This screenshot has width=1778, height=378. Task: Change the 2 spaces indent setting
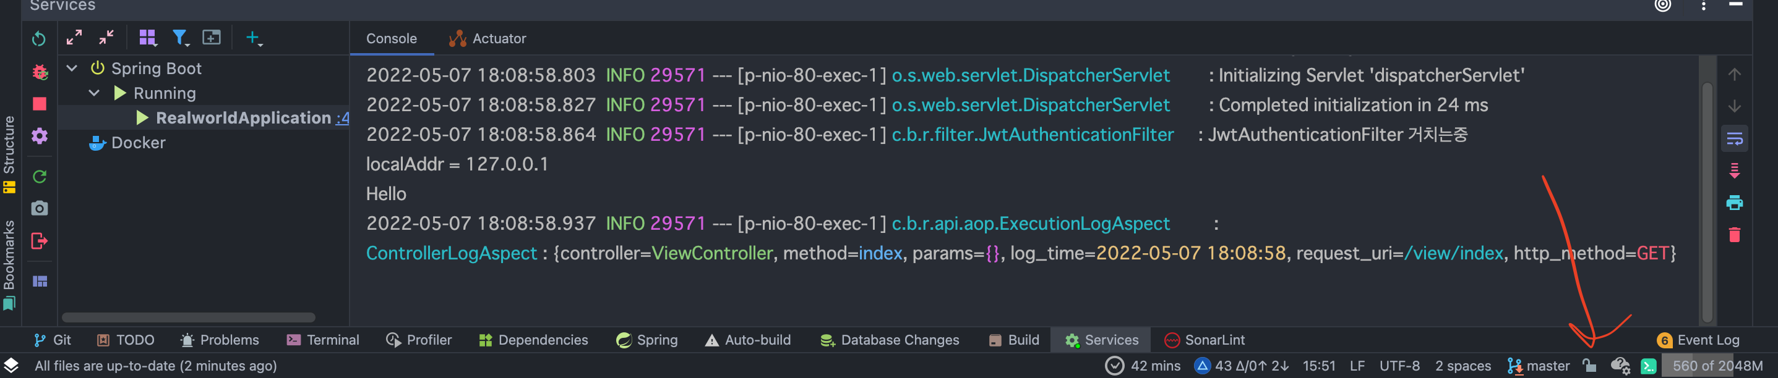click(x=1462, y=365)
